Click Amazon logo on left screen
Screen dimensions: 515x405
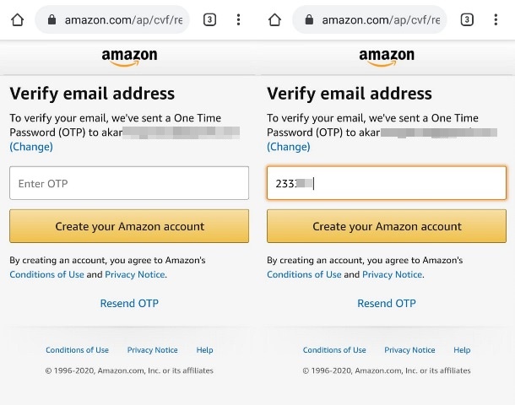(129, 57)
